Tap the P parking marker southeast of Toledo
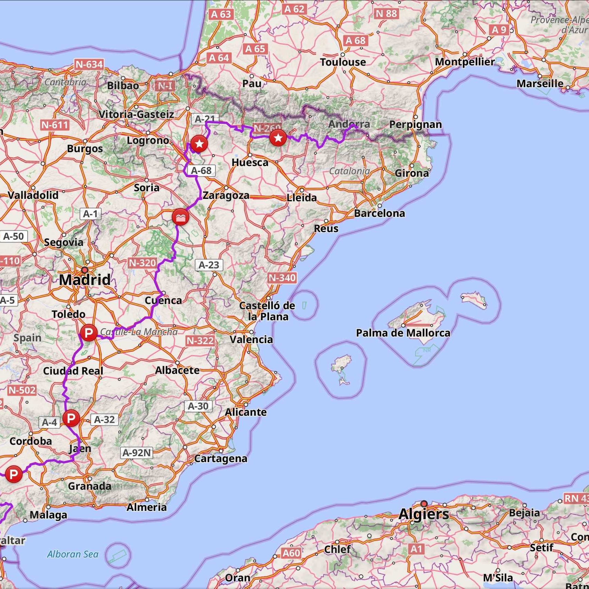This screenshot has width=589, height=589. [x=89, y=333]
